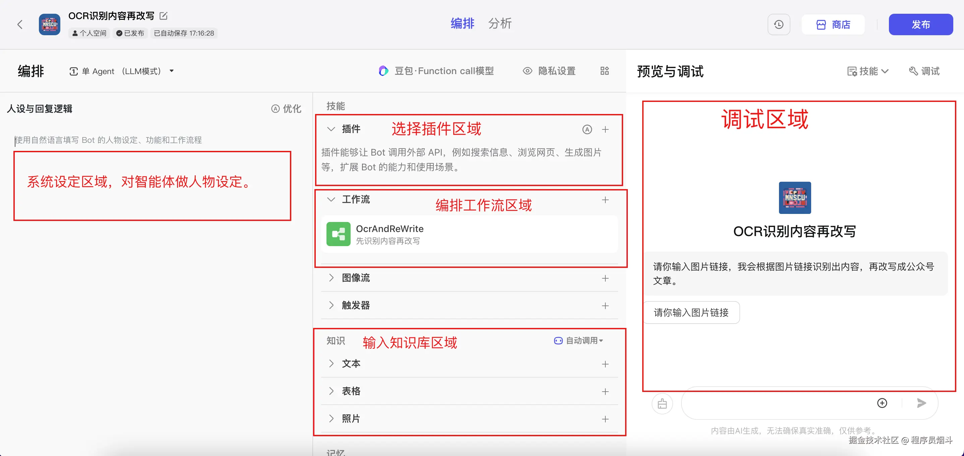Screen dimensions: 964x456
Task: Collapse the 工作流 section
Action: (x=331, y=199)
